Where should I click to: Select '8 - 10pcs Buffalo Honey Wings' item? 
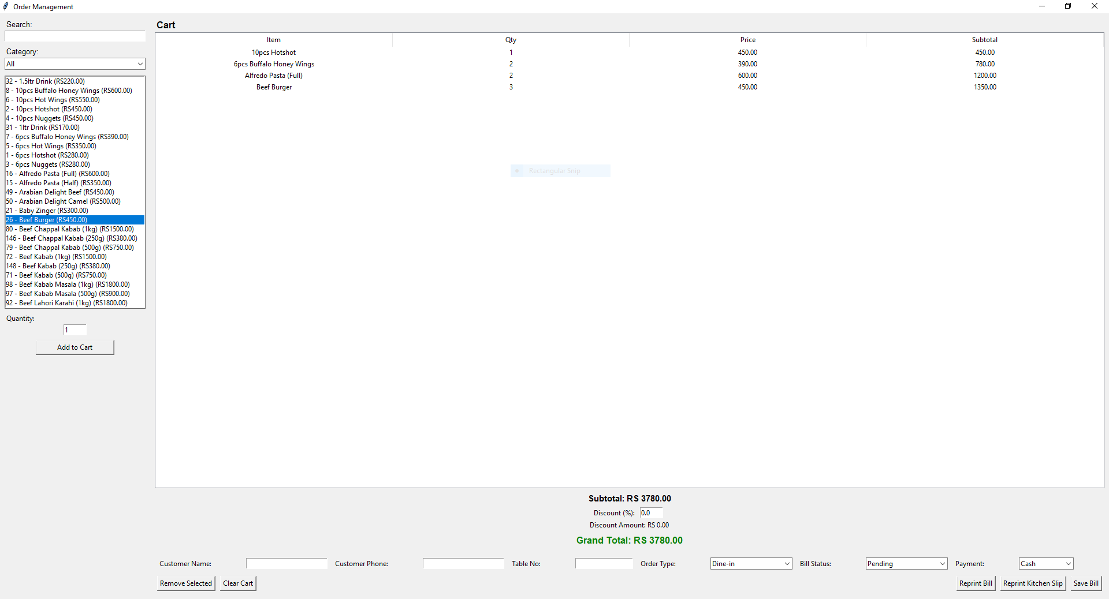[75, 91]
